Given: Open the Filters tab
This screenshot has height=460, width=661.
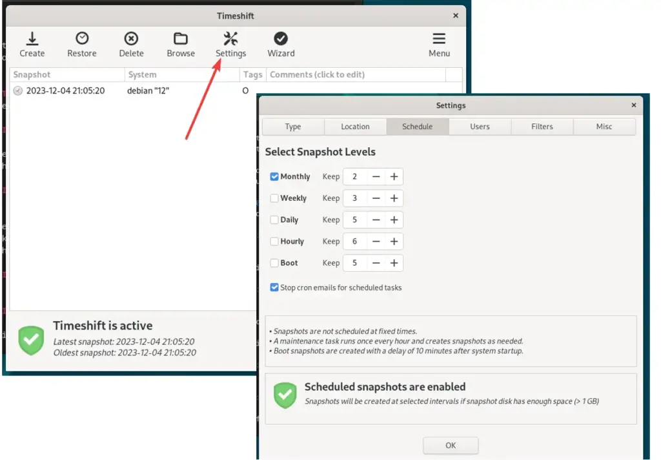Looking at the screenshot, I should [542, 127].
